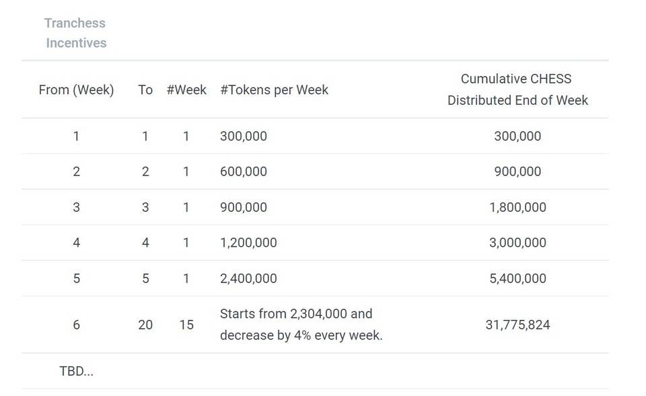Click the 15 value in #Week column
This screenshot has height=396, width=646.
[186, 325]
